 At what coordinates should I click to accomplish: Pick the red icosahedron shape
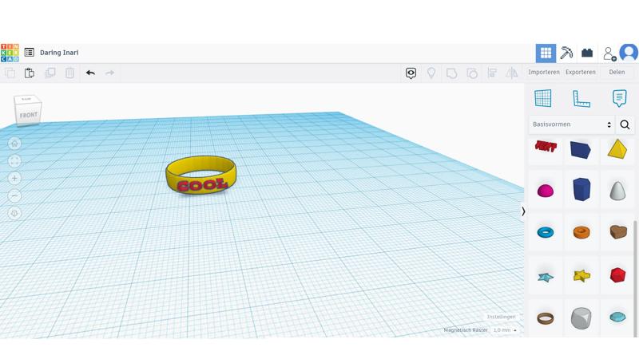click(617, 275)
